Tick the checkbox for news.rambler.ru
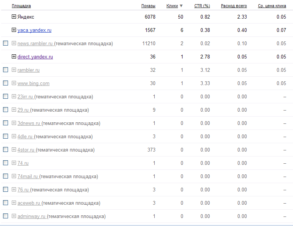The image size is (293, 226). (x=6, y=43)
